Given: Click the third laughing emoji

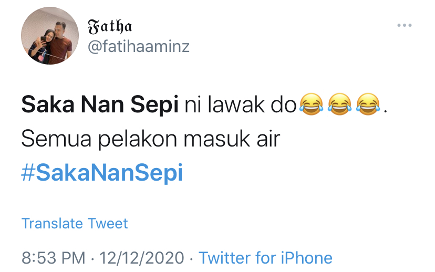Looking at the screenshot, I should click(368, 104).
